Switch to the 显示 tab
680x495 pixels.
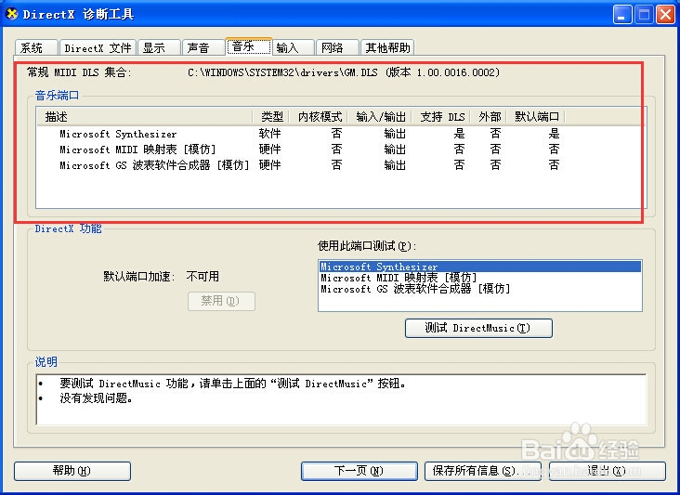point(159,47)
